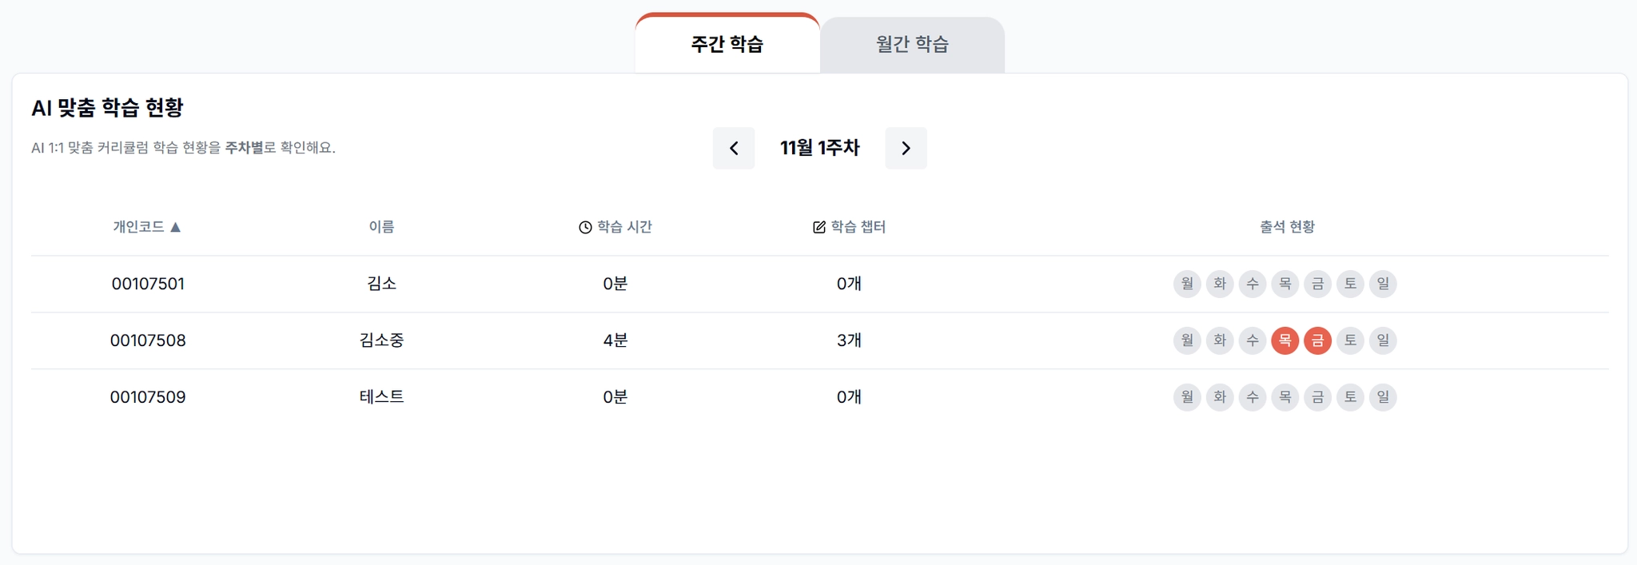Select the highlighted 금 badge for 김소중
The image size is (1637, 565).
pyautogui.click(x=1317, y=340)
